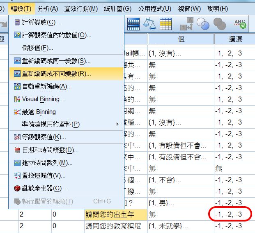Click the icon beside 自動重新編碼

[17, 86]
